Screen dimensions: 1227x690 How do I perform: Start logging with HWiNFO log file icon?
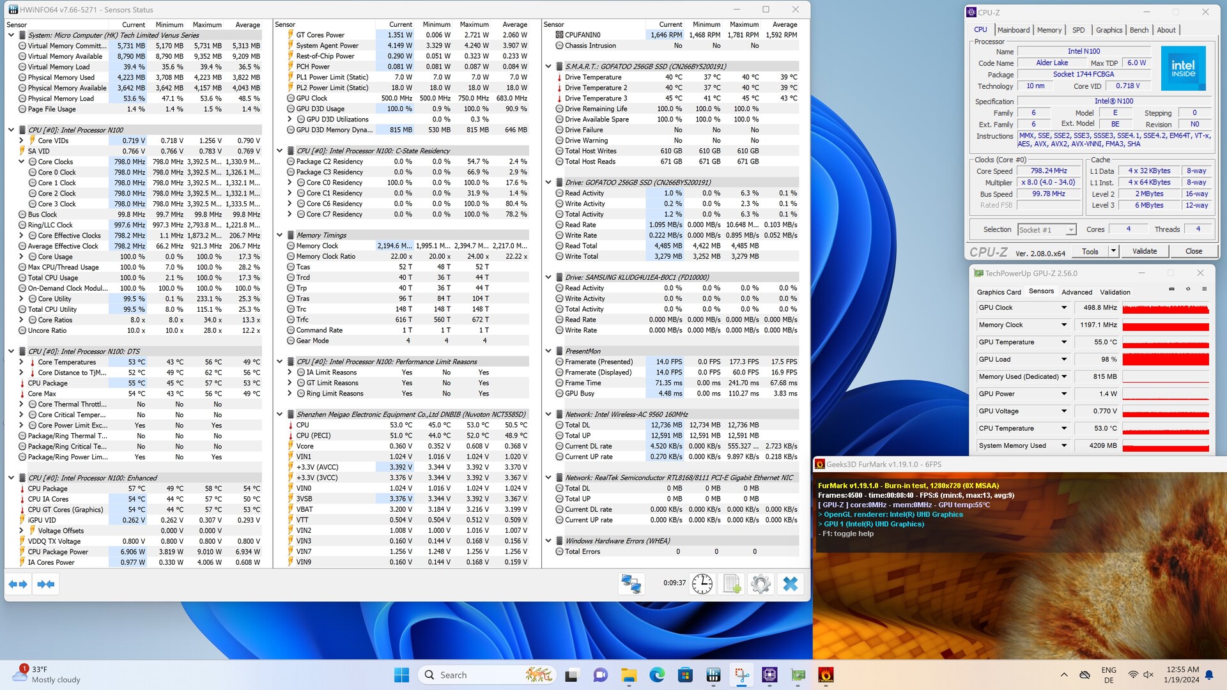point(732,583)
